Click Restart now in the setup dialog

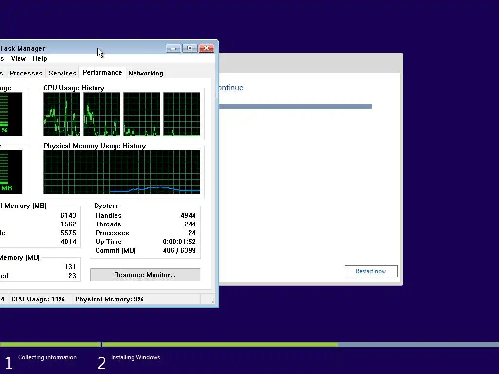coord(371,271)
